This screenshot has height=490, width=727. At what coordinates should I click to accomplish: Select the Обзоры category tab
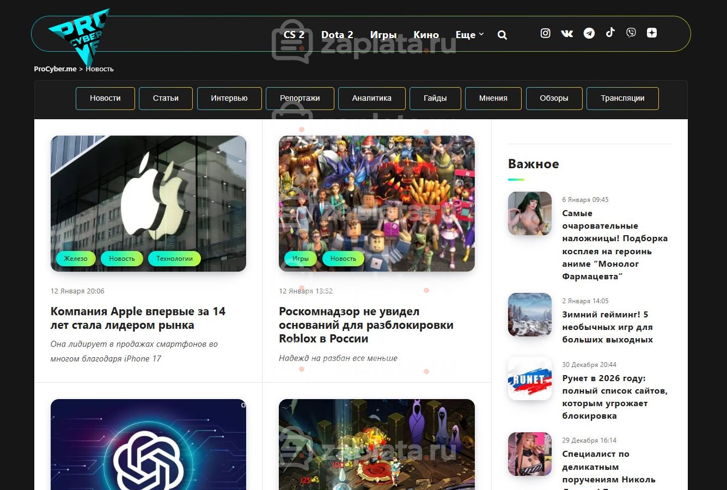pyautogui.click(x=554, y=99)
